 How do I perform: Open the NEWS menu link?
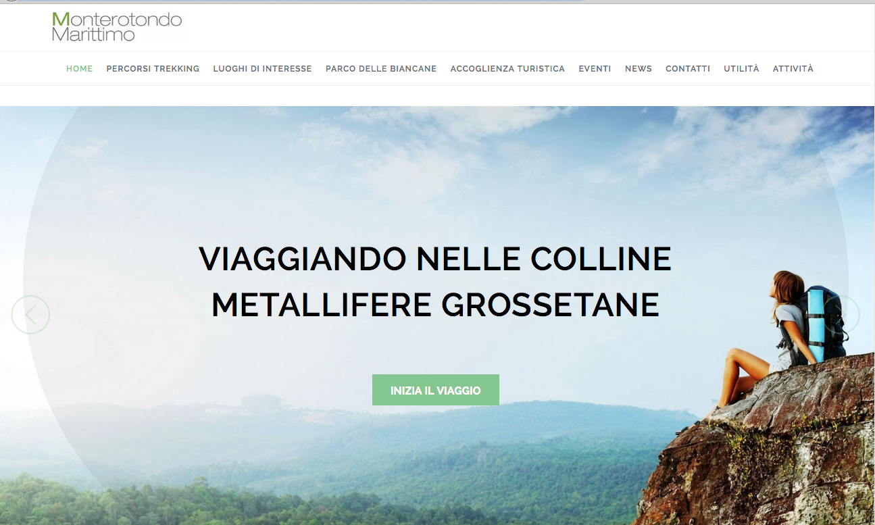pyautogui.click(x=639, y=69)
